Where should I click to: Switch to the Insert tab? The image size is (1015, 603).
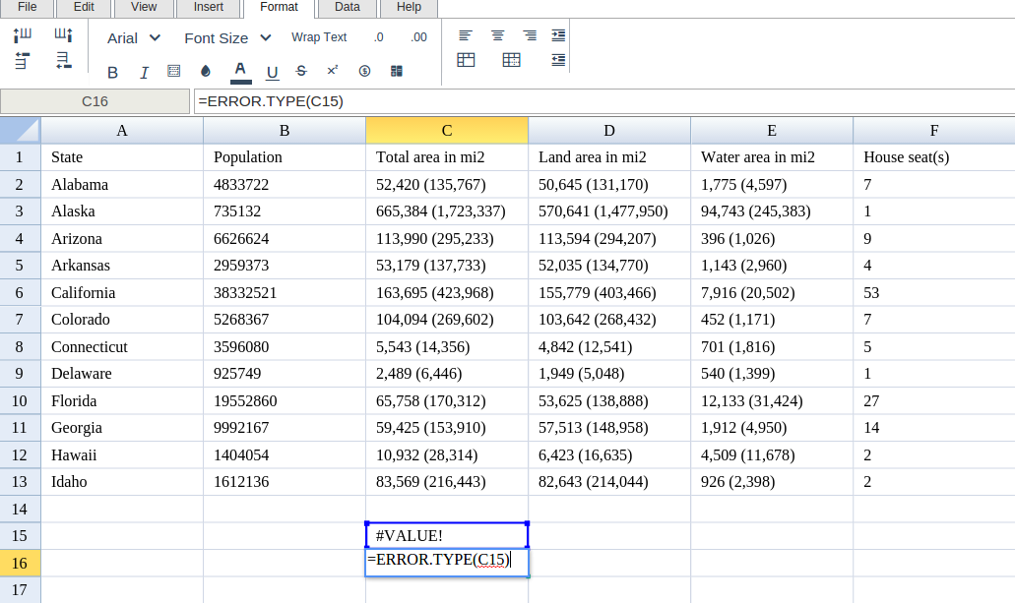(x=208, y=7)
